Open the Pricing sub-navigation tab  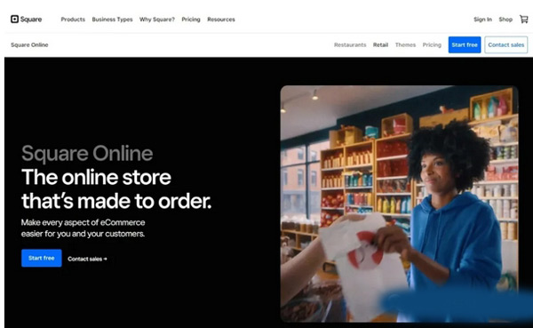[x=432, y=45]
